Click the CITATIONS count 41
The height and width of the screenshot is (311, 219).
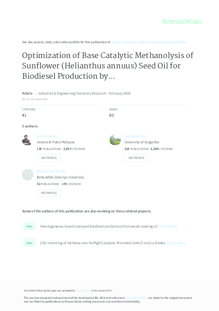click(x=24, y=115)
